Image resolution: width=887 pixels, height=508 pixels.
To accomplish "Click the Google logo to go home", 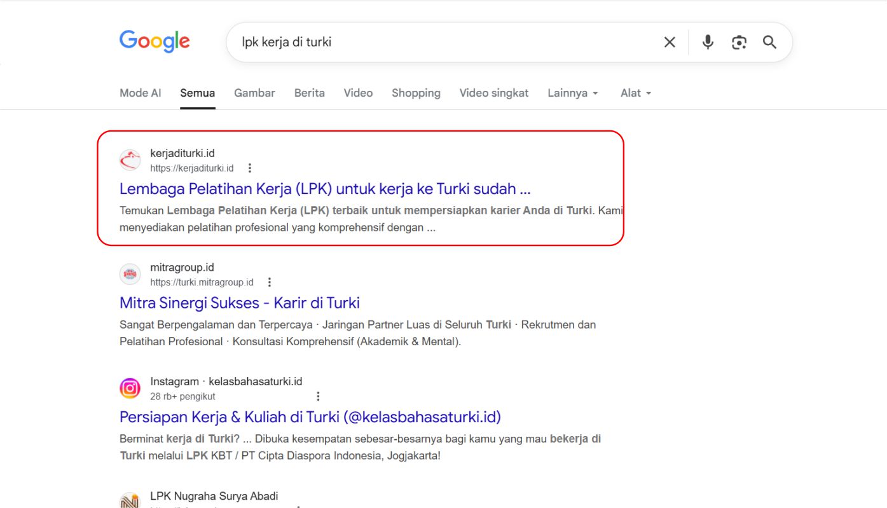I will pyautogui.click(x=154, y=41).
